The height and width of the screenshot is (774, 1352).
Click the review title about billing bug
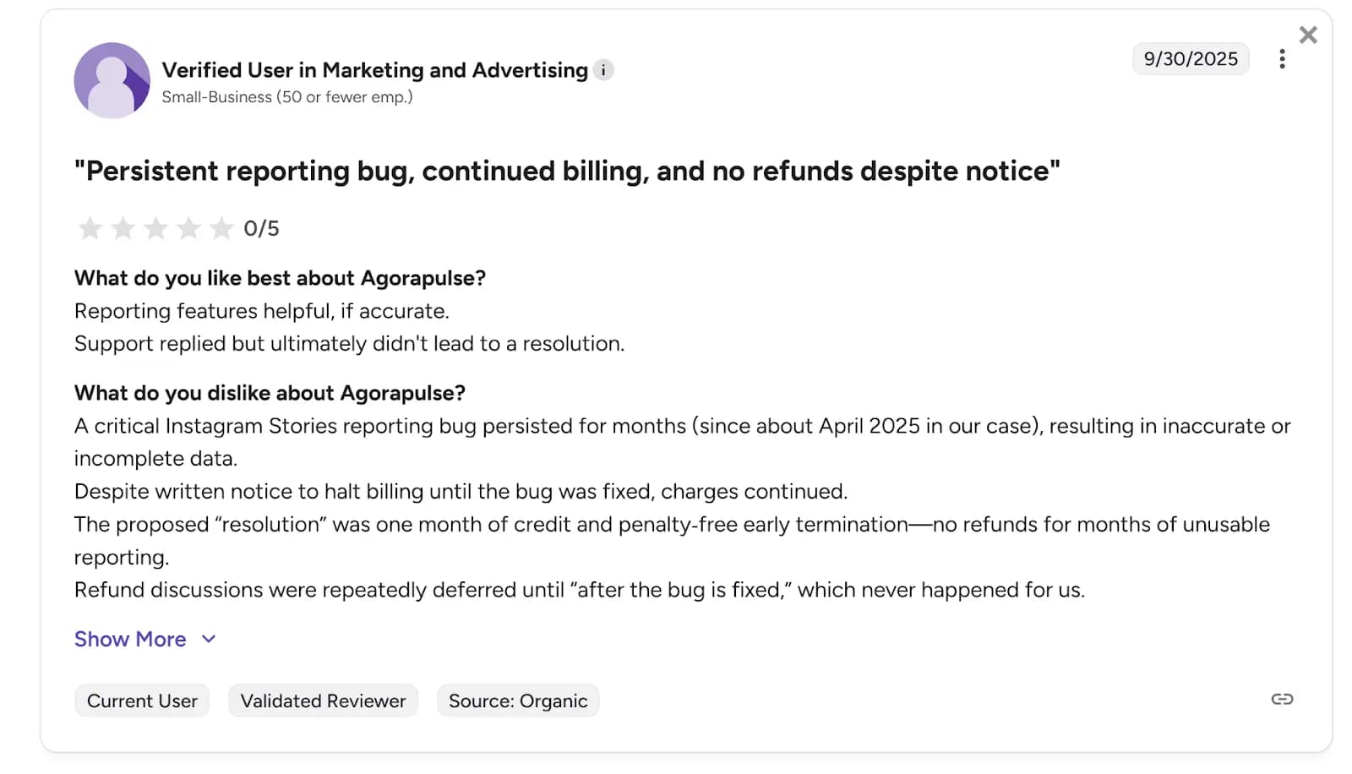pos(566,171)
